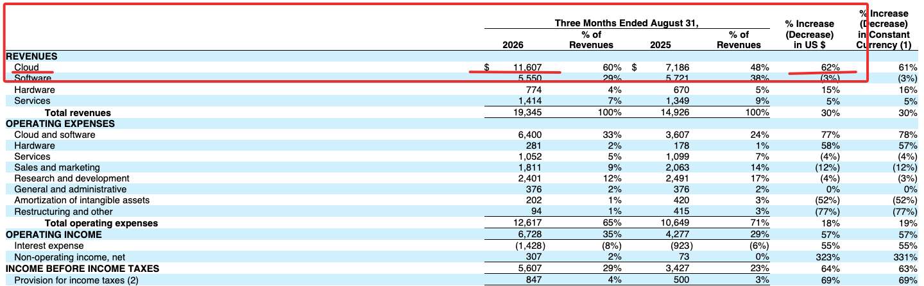Select Total operating expenses 12,617 value

[527, 223]
